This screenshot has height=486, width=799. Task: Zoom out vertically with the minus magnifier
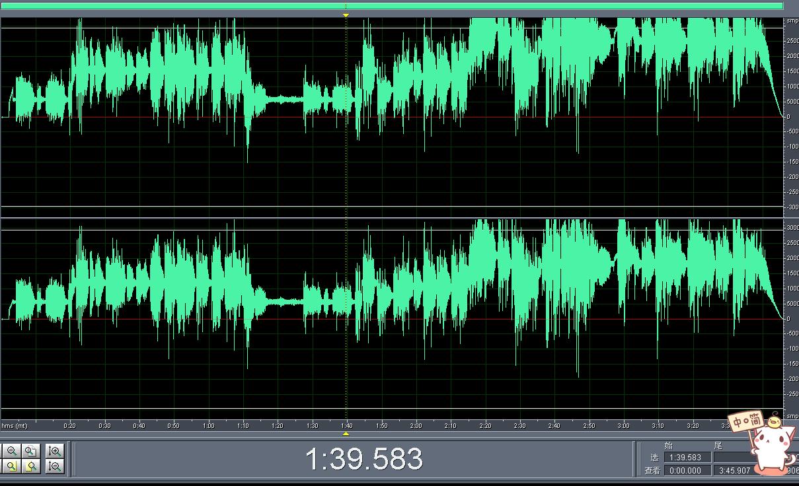(x=55, y=466)
